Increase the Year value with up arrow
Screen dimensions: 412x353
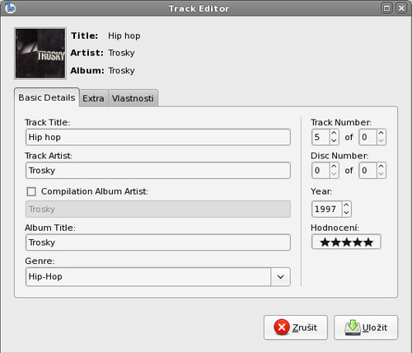(x=346, y=205)
